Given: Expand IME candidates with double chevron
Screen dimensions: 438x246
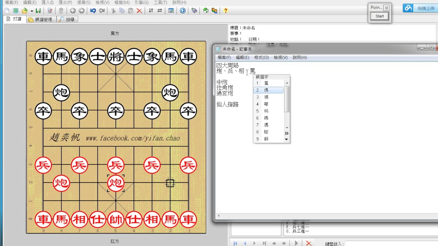Looking at the screenshot, I should tap(287, 133).
